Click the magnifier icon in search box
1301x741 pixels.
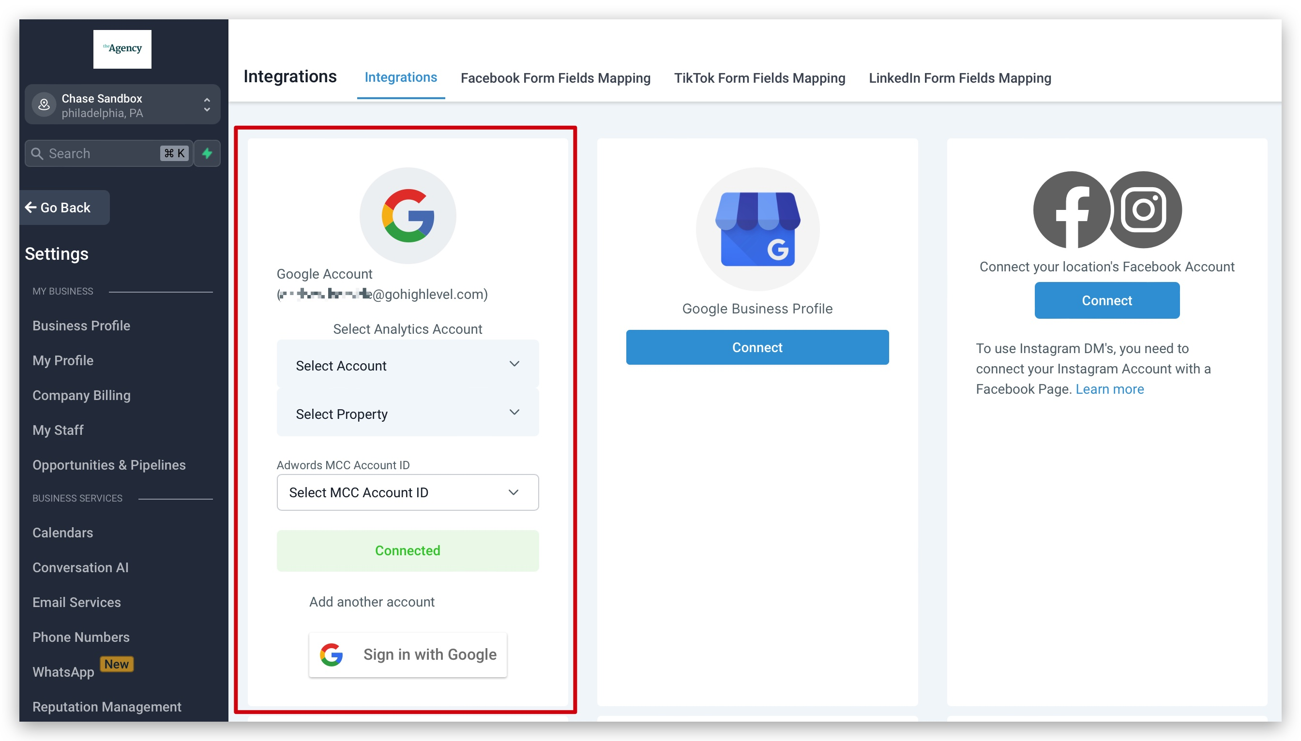pos(37,153)
